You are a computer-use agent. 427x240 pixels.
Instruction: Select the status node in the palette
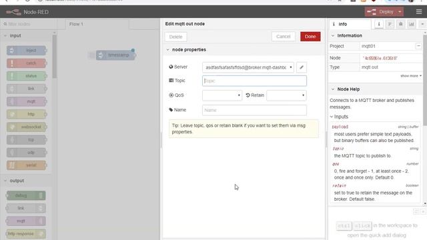27,76
